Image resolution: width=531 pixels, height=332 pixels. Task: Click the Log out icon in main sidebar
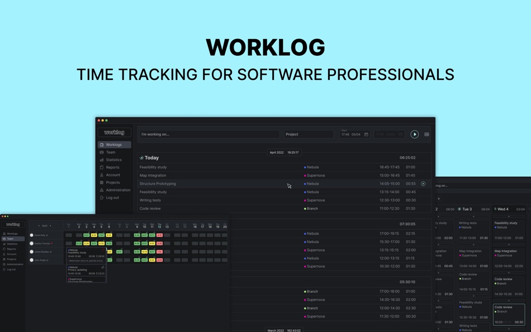pyautogui.click(x=102, y=197)
